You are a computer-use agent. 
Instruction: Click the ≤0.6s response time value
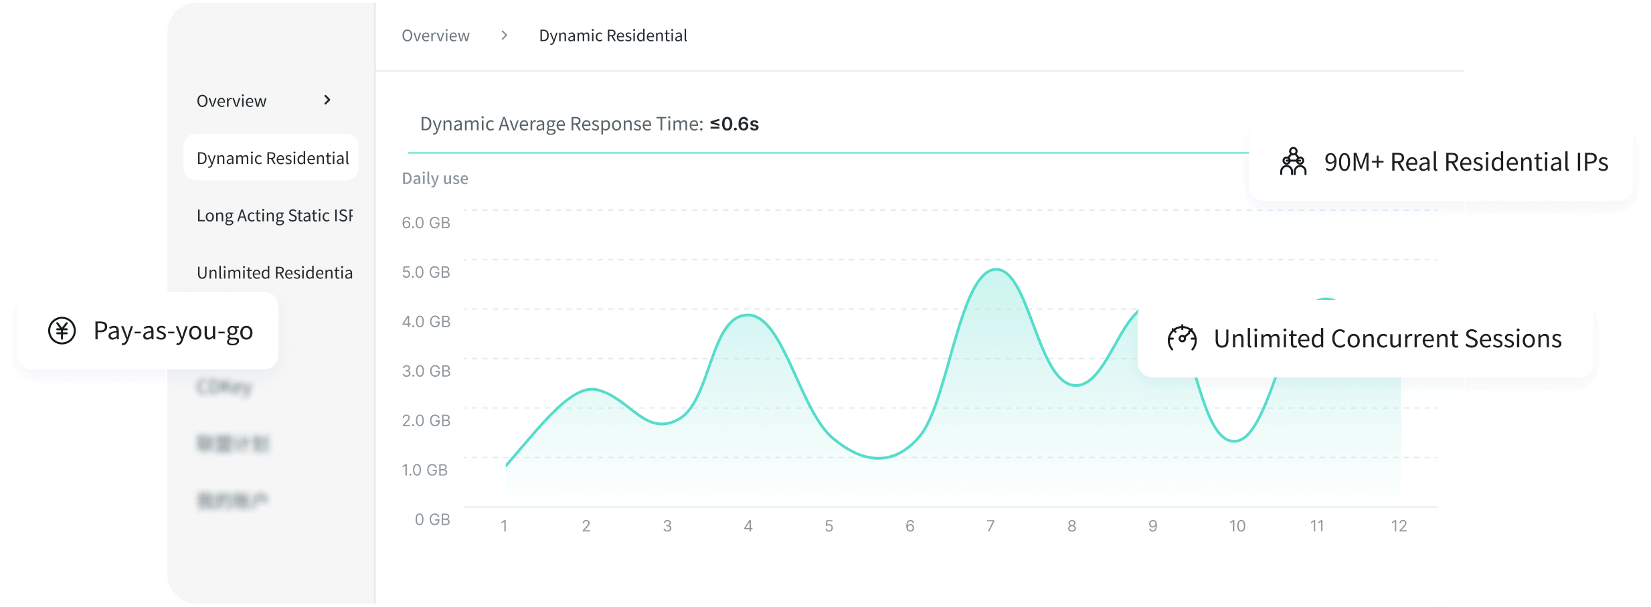[734, 124]
